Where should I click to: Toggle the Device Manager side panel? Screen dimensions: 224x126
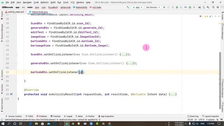pyautogui.click(x=223, y=31)
